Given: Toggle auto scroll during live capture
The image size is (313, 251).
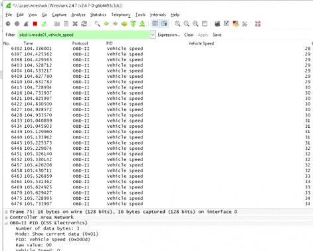Looking at the screenshot, I should 164,23.
